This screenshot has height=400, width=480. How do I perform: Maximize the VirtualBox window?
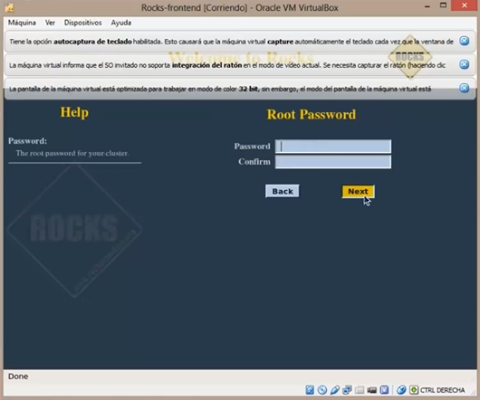click(x=443, y=5)
